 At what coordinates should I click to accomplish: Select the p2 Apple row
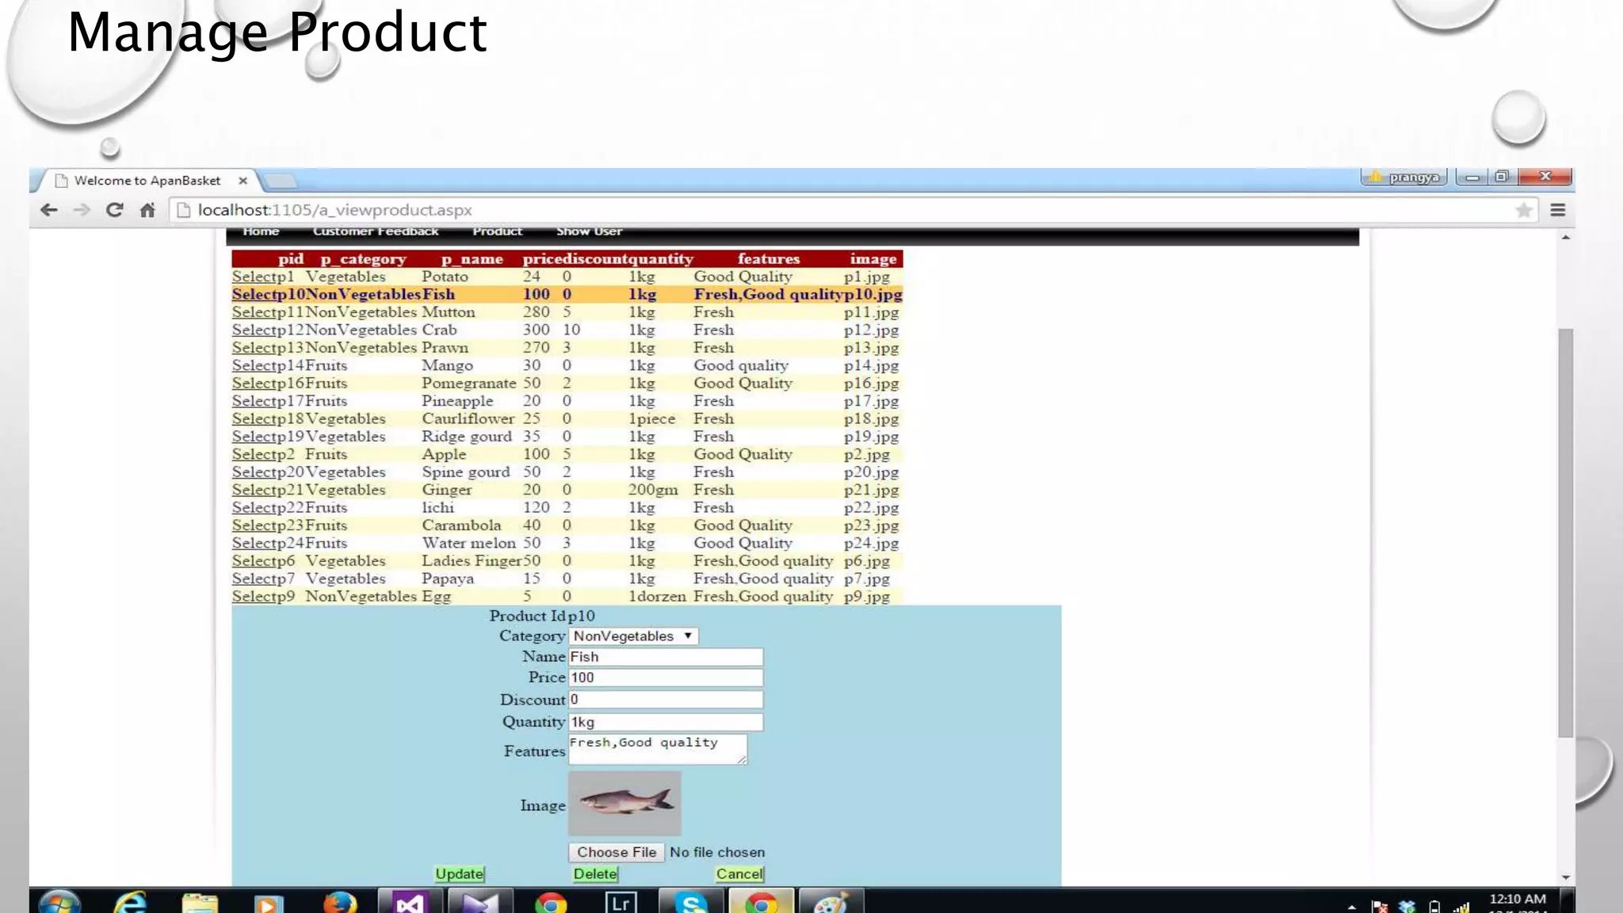click(253, 454)
